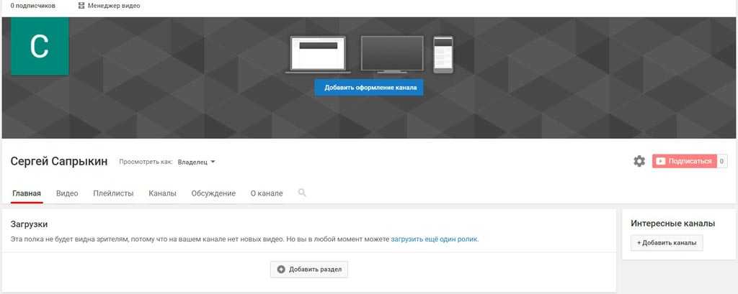The image size is (738, 294).
Task: Click the Менеджер видео icon
Action: click(x=81, y=6)
